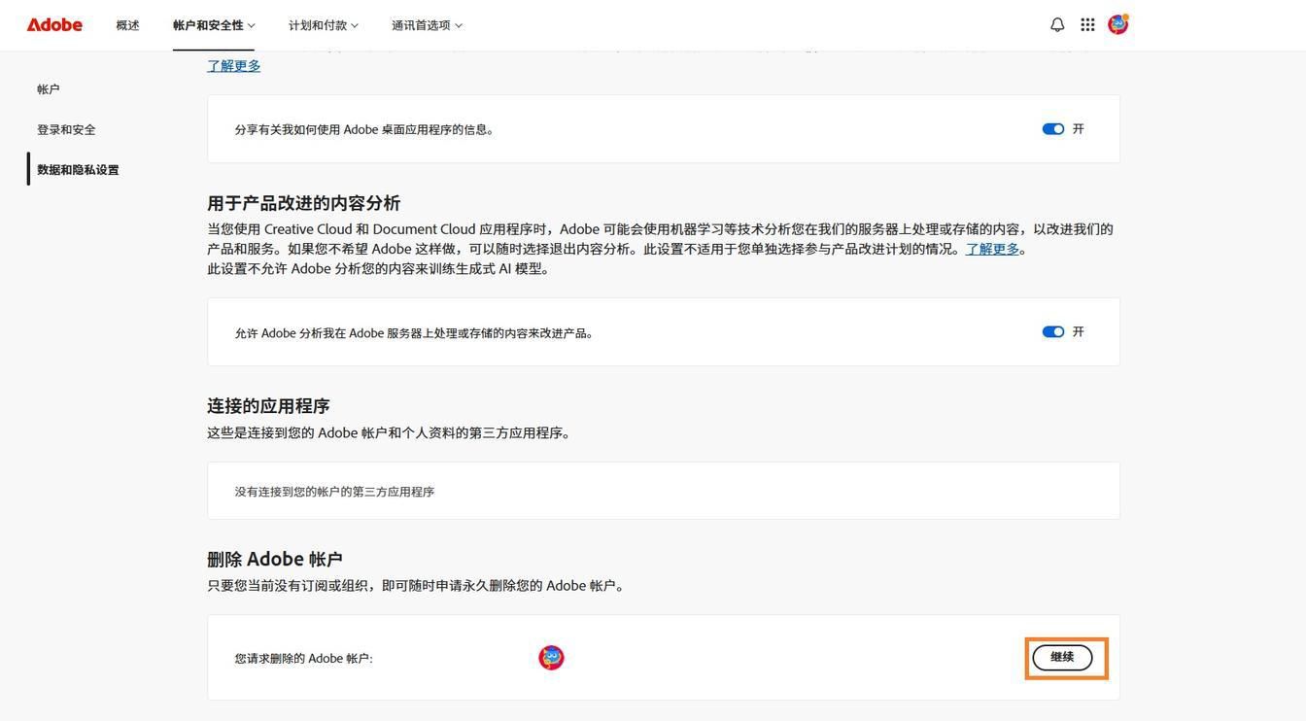Expand the 帐户和安全性 dropdown menu
This screenshot has height=721, width=1306.
pyautogui.click(x=214, y=25)
